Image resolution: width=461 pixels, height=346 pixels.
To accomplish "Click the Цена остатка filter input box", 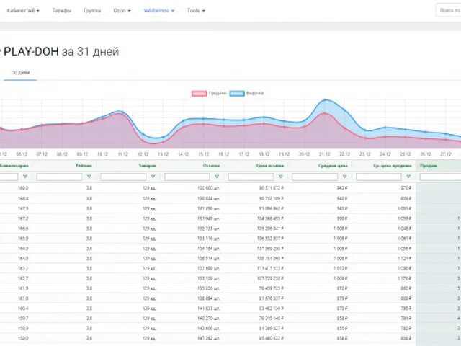I will [251, 177].
